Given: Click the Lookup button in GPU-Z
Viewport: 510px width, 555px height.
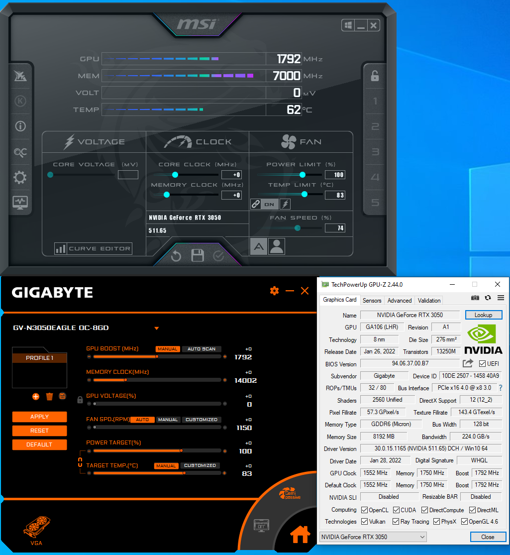Looking at the screenshot, I should (x=484, y=315).
